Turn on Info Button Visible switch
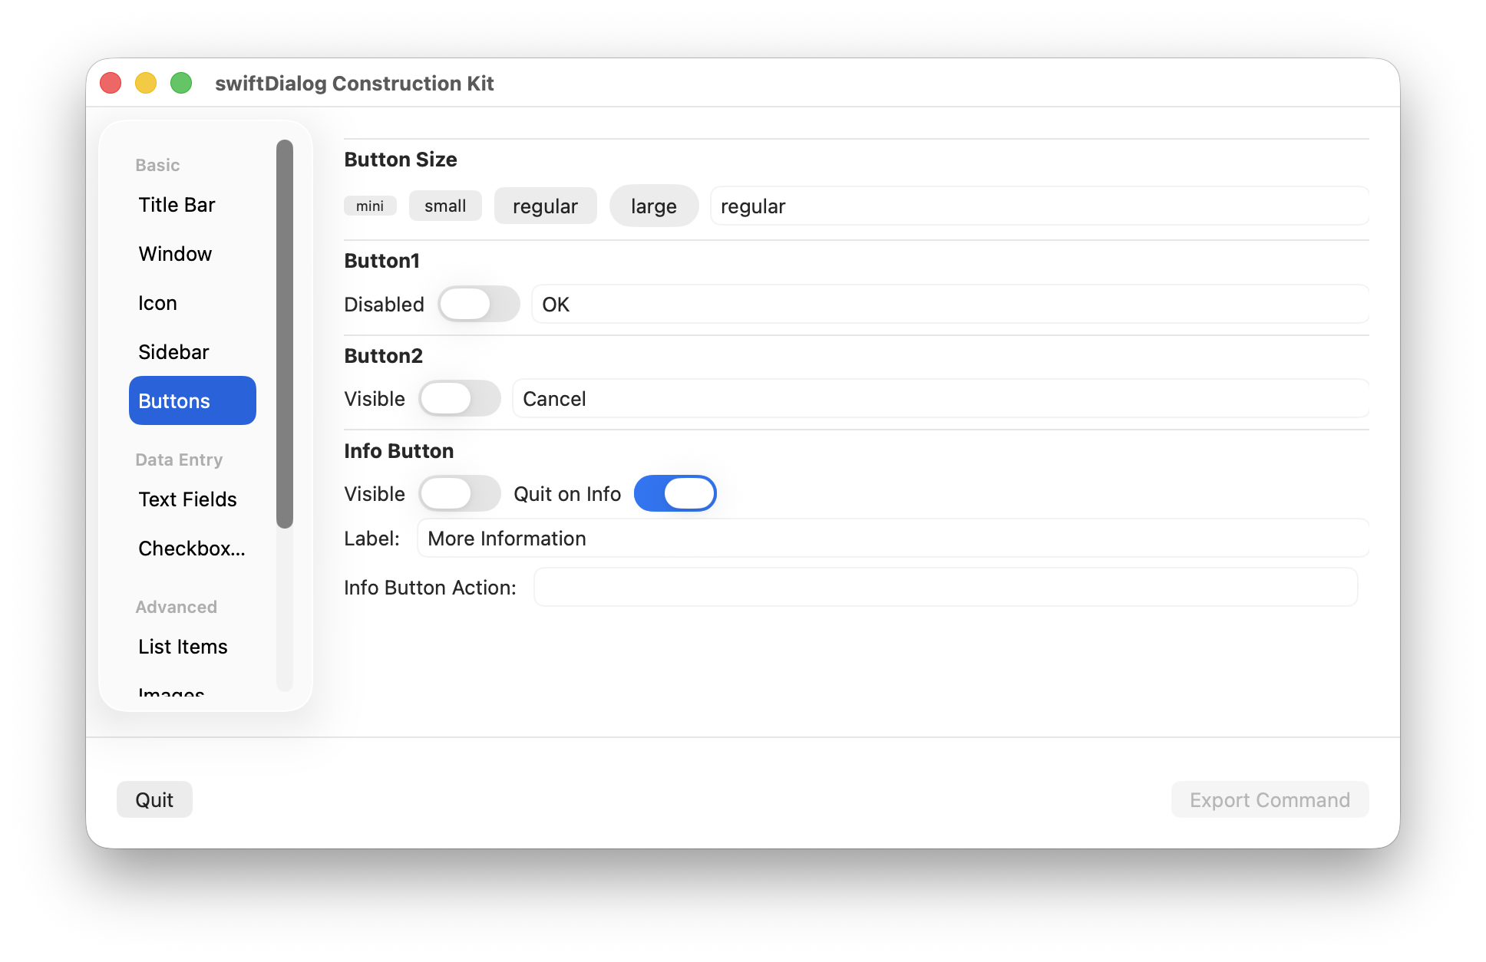The height and width of the screenshot is (962, 1486). pyautogui.click(x=459, y=494)
